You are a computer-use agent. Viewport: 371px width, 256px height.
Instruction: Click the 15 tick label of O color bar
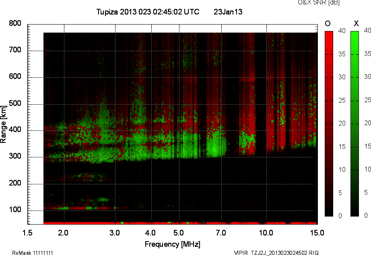(342, 147)
